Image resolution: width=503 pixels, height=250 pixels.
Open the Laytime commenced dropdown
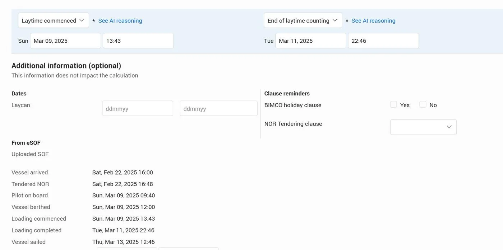[54, 20]
